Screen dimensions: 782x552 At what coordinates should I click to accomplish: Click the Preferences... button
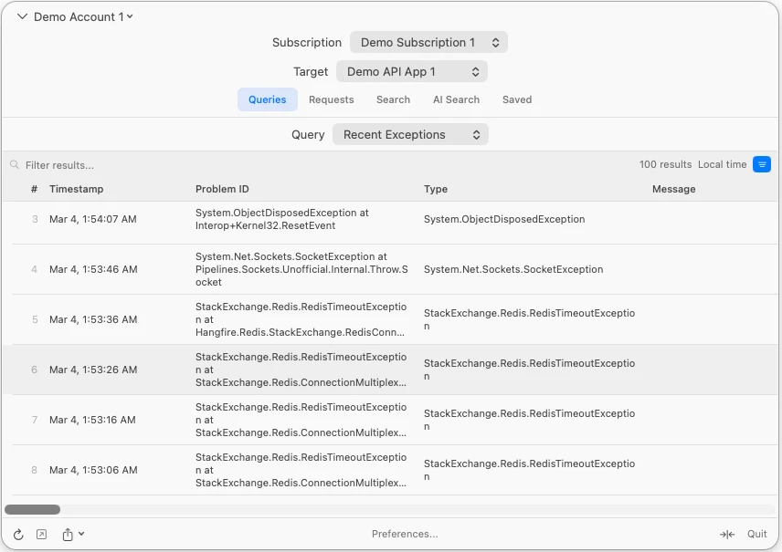[405, 535]
